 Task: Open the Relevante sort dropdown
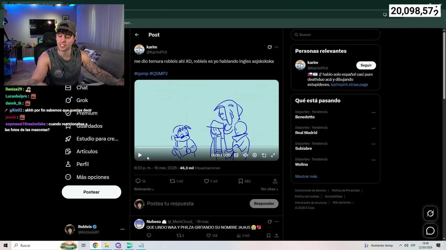[x=144, y=189]
